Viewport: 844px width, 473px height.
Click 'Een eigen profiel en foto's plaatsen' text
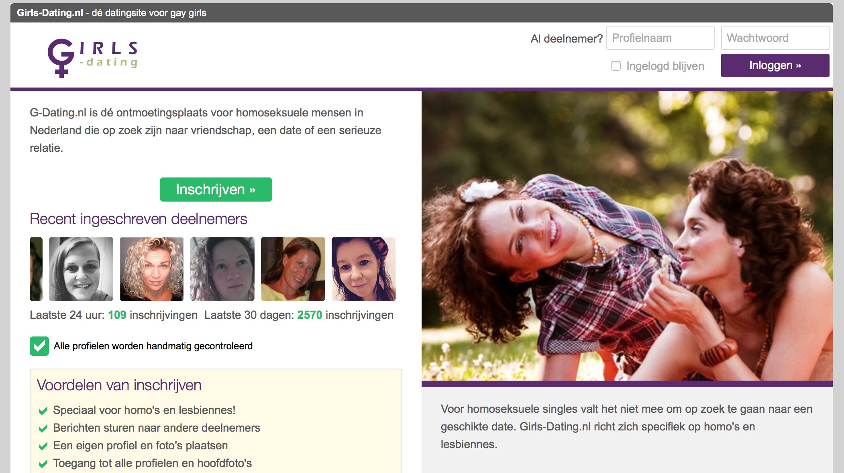click(141, 446)
